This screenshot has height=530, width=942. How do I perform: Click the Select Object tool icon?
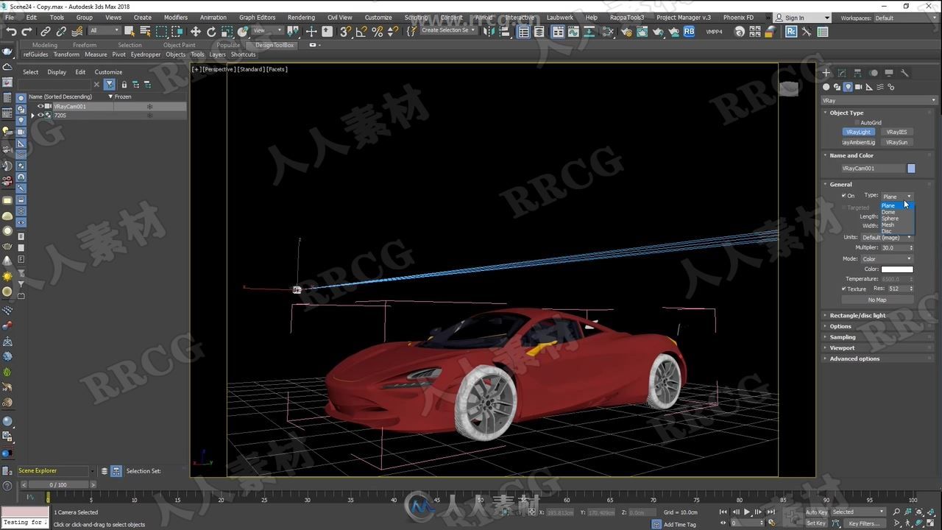pyautogui.click(x=130, y=32)
